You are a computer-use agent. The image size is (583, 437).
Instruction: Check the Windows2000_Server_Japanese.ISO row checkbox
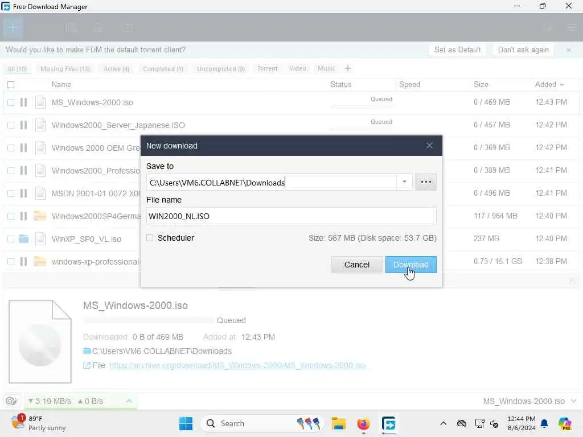pos(11,125)
